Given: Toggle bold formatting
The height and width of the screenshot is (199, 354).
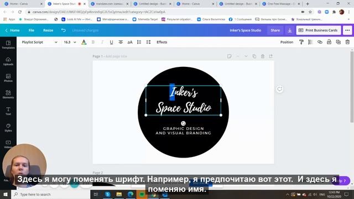Looking at the screenshot, I should point(93,42).
